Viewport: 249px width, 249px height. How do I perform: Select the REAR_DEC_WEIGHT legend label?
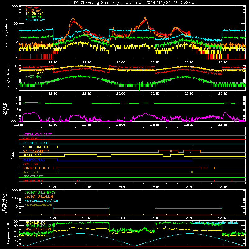click(x=38, y=205)
